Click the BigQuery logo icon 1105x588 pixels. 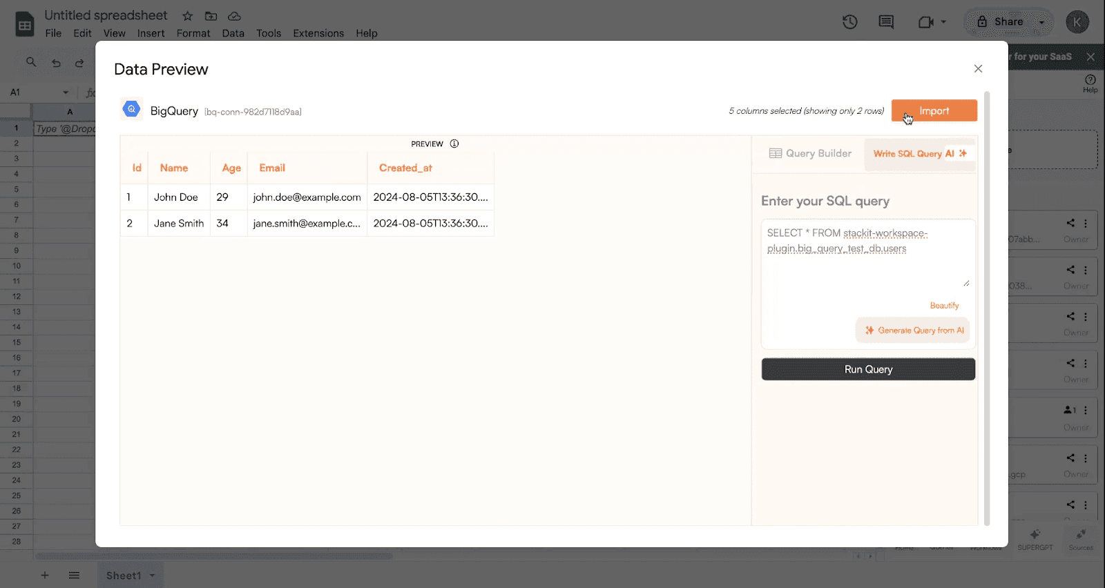pyautogui.click(x=131, y=109)
